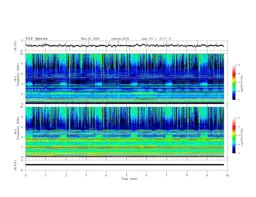Screen dimensions: 256x197
Task: Click the time axis tick label "10"
Action: [x=227, y=175]
